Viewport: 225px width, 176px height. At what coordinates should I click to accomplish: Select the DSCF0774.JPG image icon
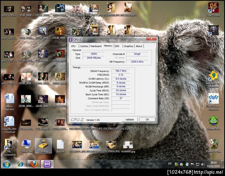coord(94,145)
